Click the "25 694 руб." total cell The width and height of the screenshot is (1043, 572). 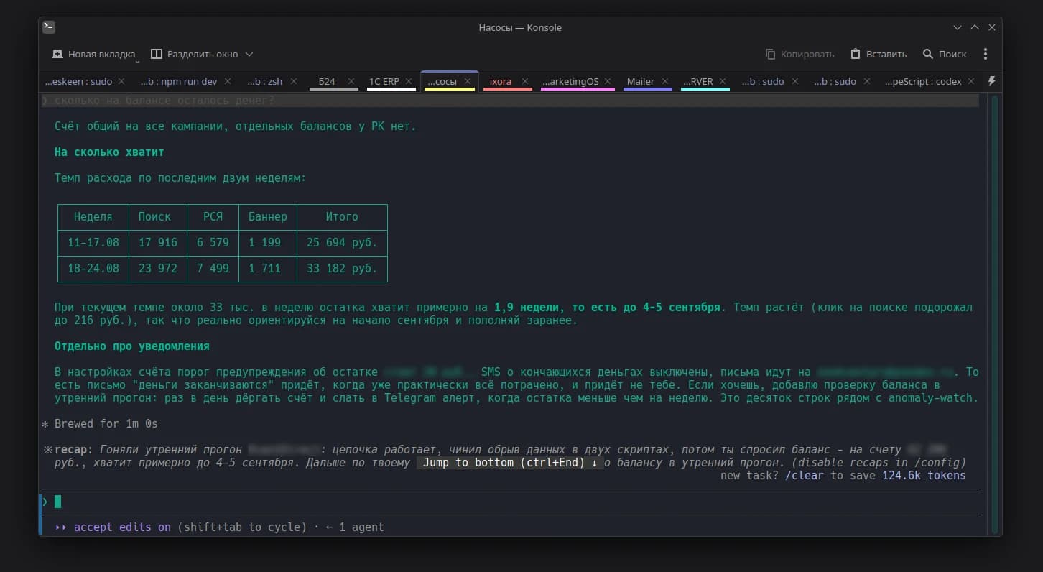[x=342, y=242]
